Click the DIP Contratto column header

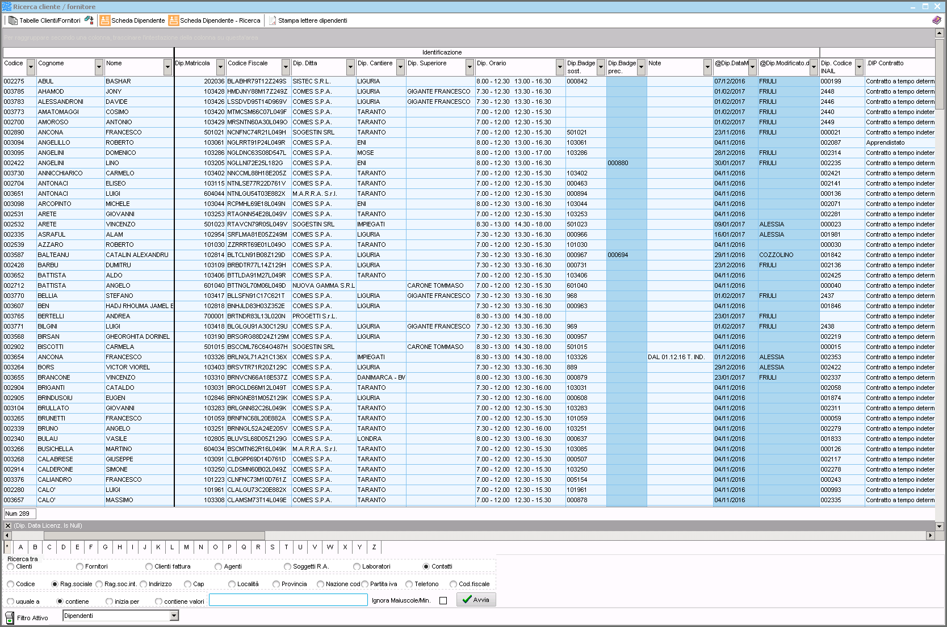900,67
